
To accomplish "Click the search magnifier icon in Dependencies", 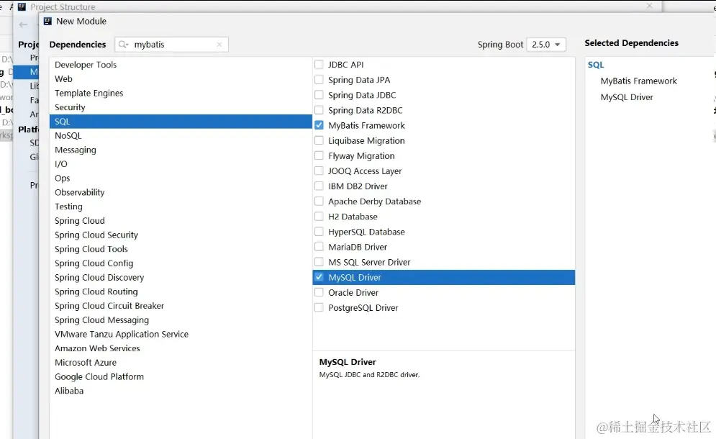I will (124, 45).
